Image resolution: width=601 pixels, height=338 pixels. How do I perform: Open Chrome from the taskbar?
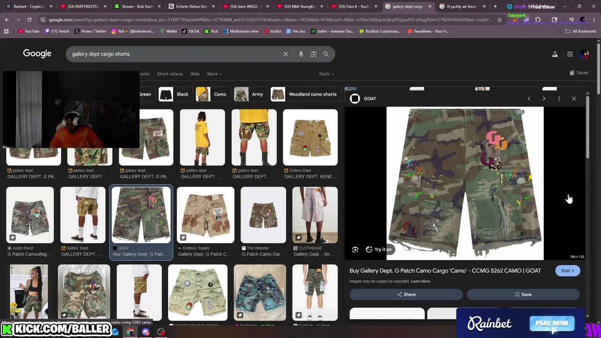pyautogui.click(x=131, y=332)
